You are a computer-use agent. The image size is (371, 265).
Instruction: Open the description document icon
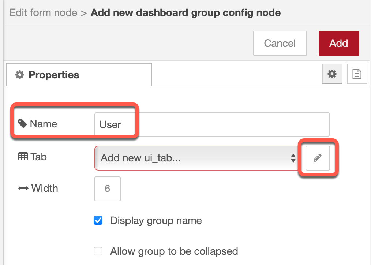pos(357,74)
